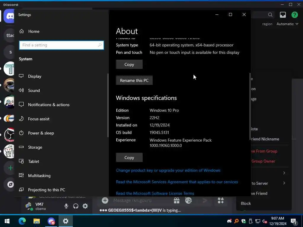The image size is (303, 227).
Task: Click search magnifier in Find a setting
Action: pos(100,45)
